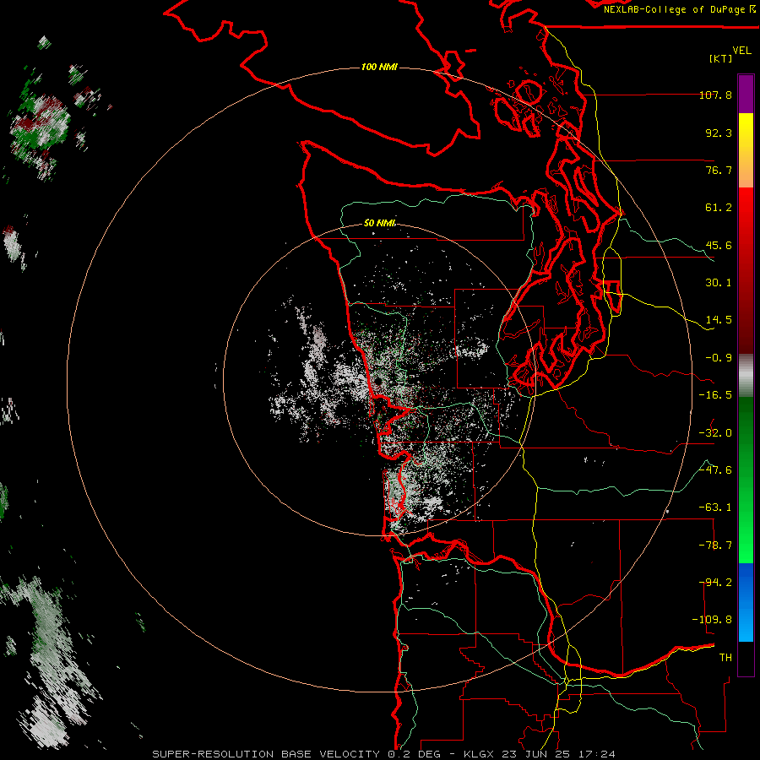Click the -94.2 velocity scale value
This screenshot has height=760, width=760.
[x=715, y=583]
